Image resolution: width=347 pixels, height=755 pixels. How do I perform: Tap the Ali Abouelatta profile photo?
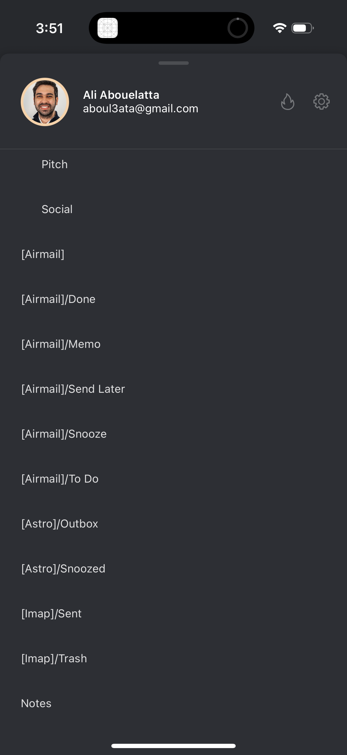(45, 102)
